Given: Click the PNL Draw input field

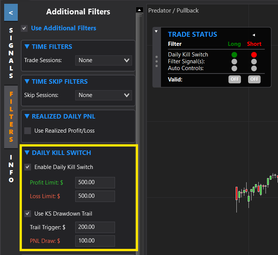Looking at the screenshot, I should coord(95,241).
